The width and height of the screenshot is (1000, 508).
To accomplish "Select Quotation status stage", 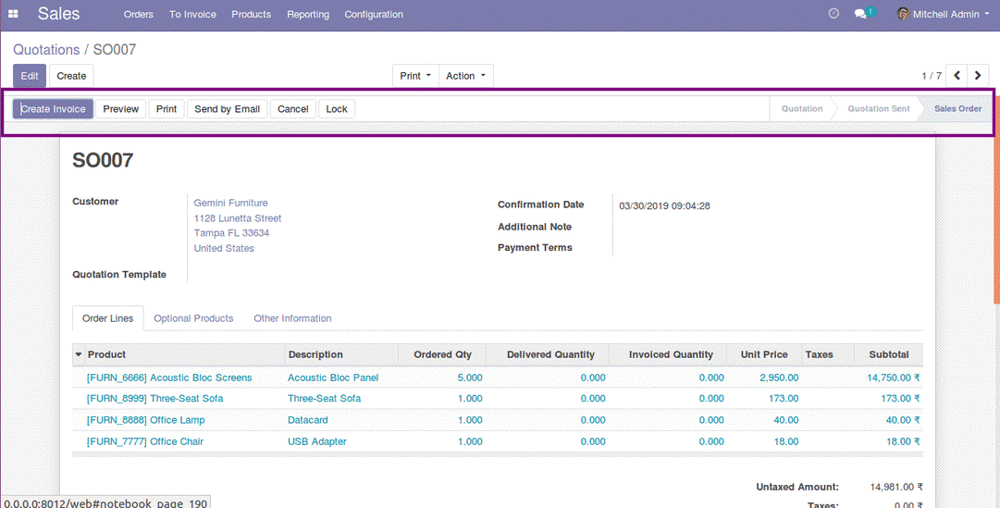I will coord(802,108).
